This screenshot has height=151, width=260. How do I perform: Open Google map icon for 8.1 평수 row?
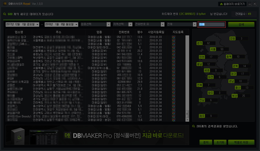(x=173, y=41)
